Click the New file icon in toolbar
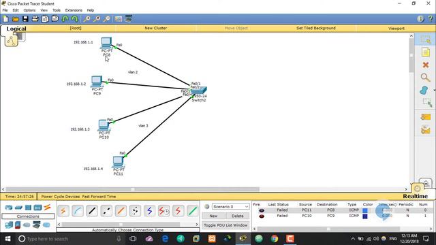The height and width of the screenshot is (245, 436). pos(6,19)
